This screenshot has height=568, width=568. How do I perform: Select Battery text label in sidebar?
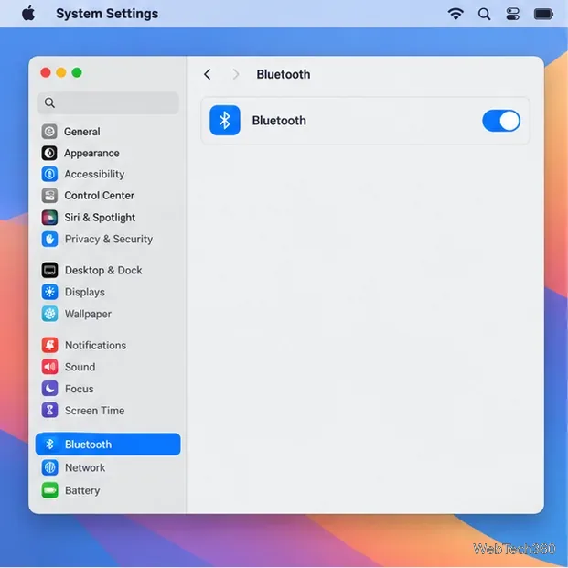click(x=82, y=490)
